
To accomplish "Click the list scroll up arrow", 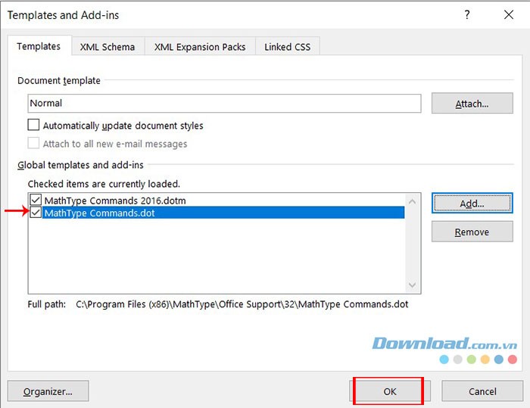I will pyautogui.click(x=413, y=201).
